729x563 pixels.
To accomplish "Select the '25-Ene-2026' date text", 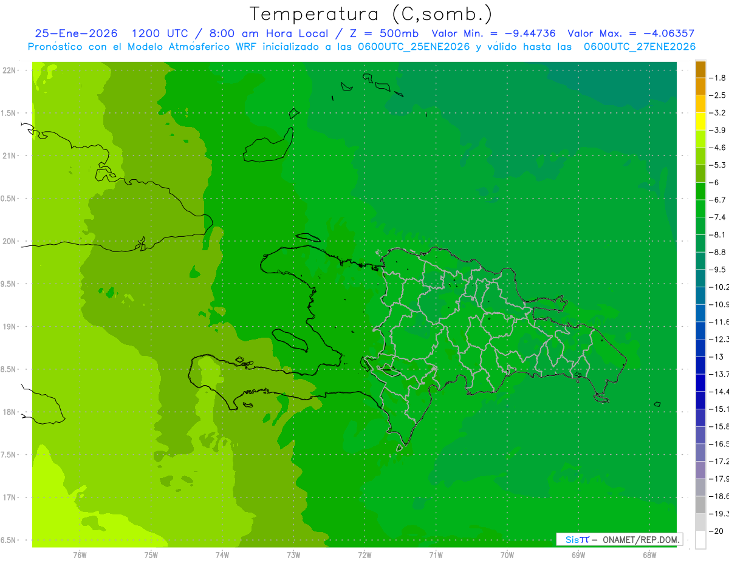I will pyautogui.click(x=76, y=33).
